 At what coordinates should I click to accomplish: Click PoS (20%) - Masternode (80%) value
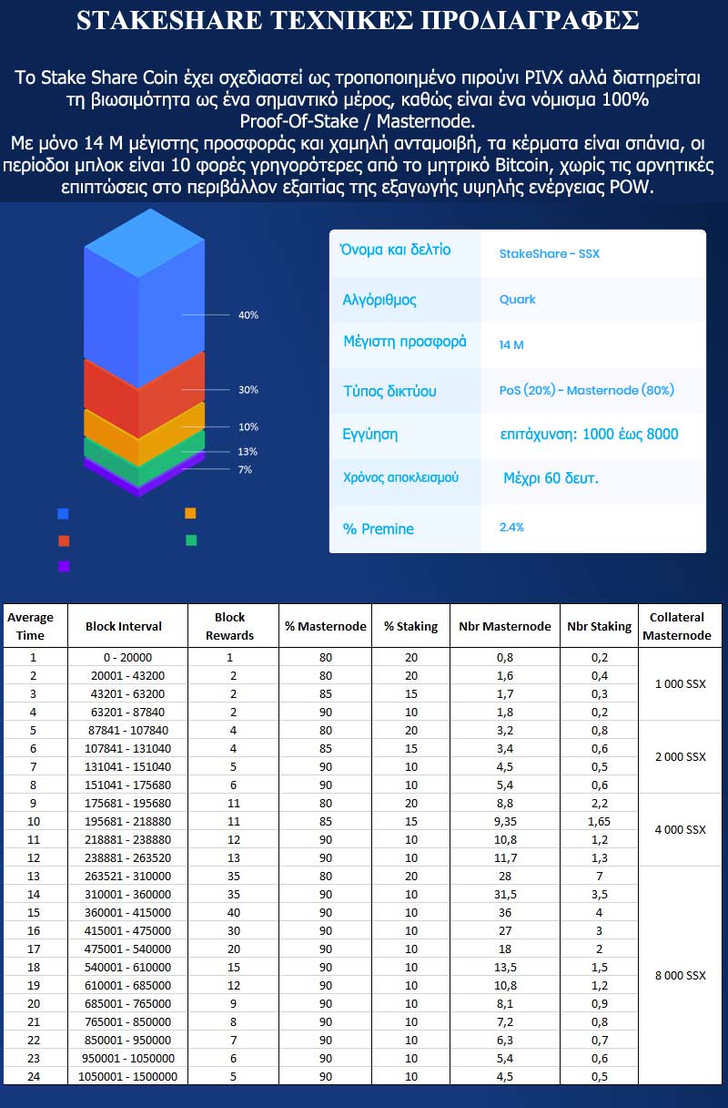(x=586, y=390)
